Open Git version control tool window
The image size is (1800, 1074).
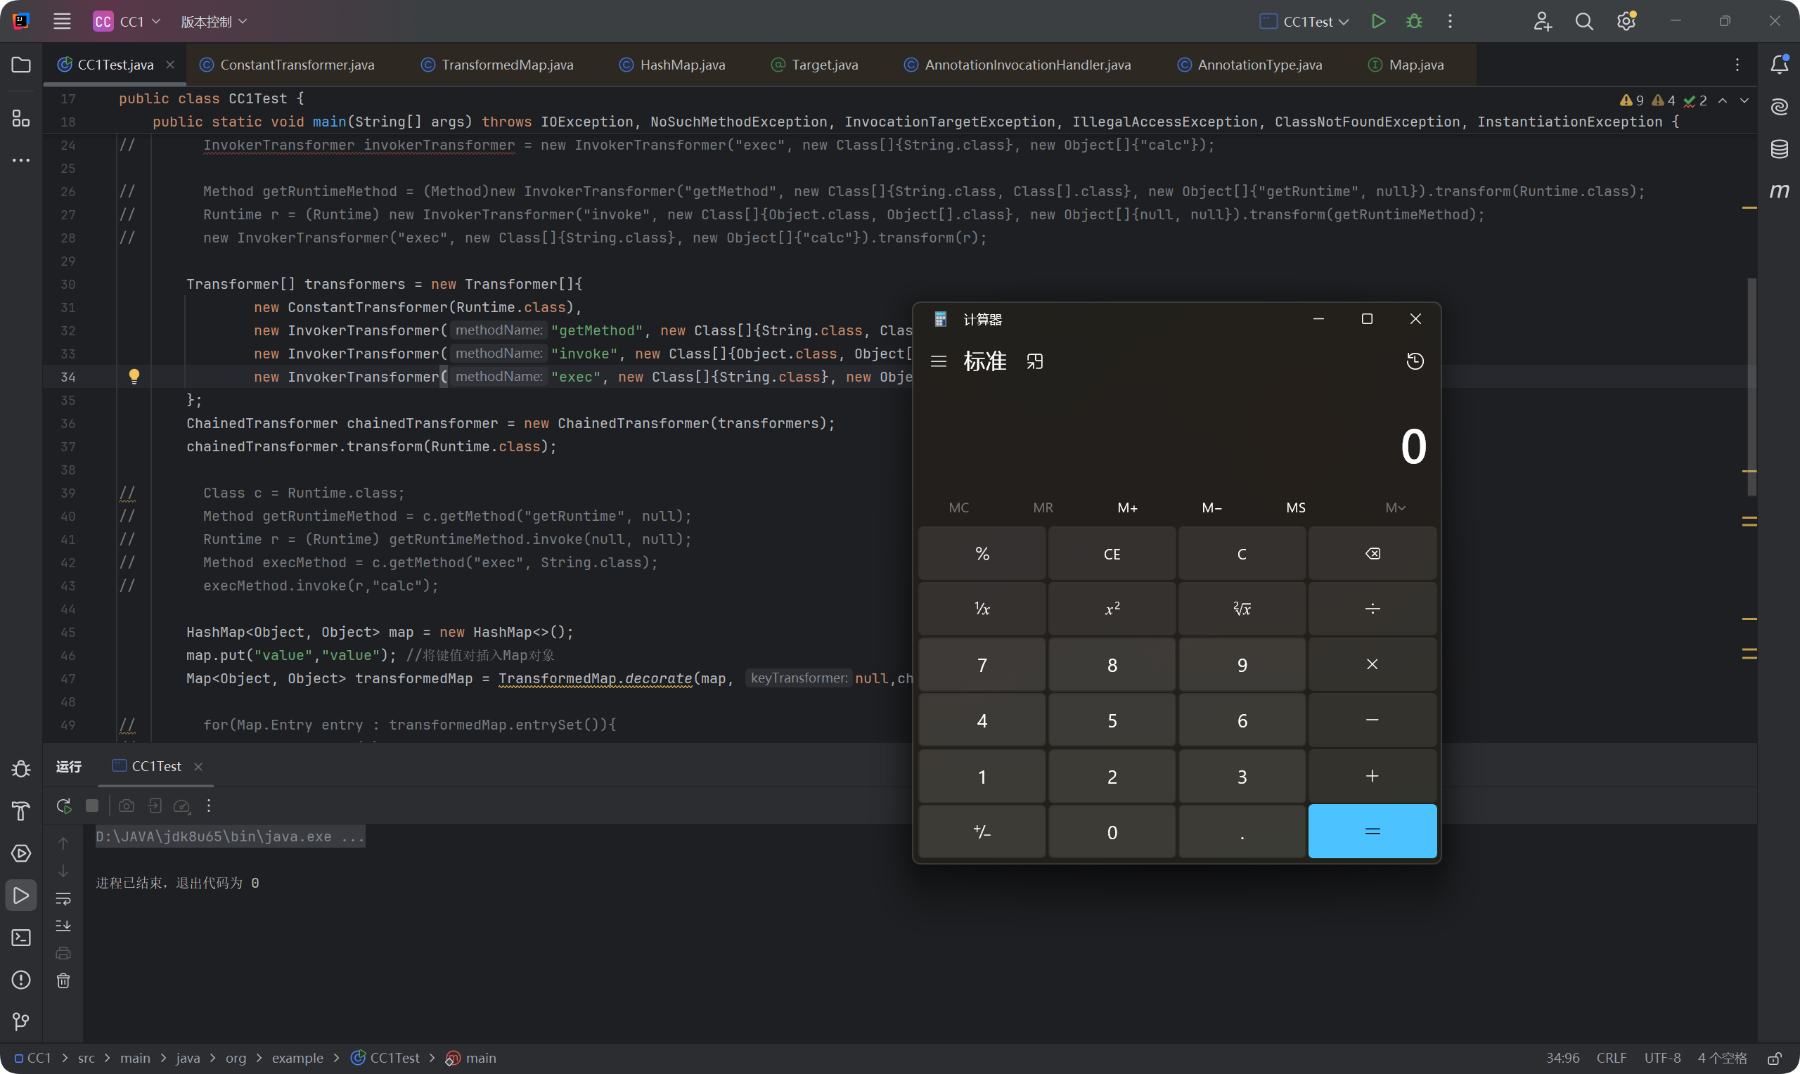21,1021
